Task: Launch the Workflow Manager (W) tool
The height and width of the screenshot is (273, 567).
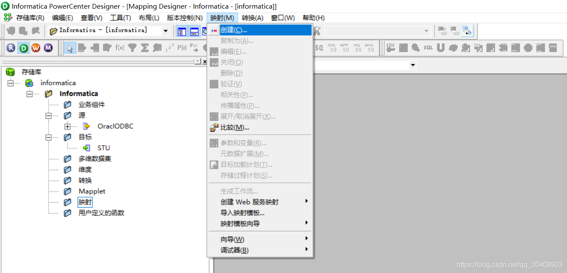Action: point(36,48)
